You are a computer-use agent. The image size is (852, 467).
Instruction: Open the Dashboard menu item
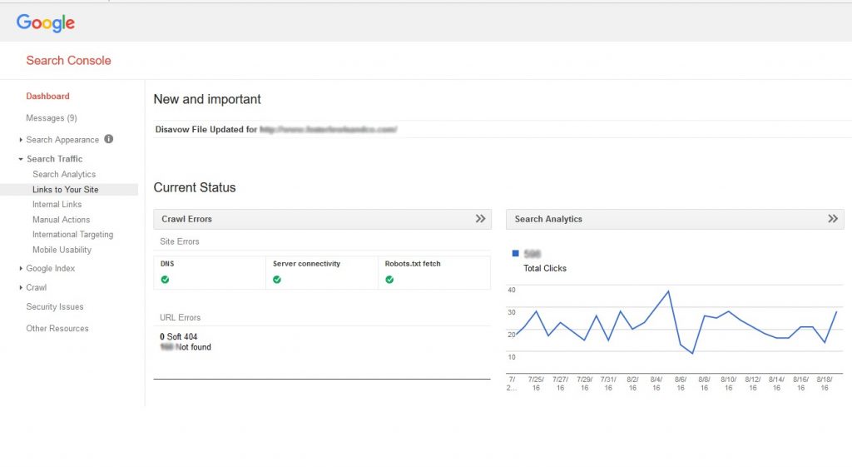tap(47, 97)
